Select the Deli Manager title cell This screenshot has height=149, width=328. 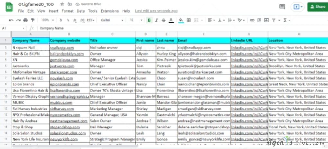tap(112, 127)
